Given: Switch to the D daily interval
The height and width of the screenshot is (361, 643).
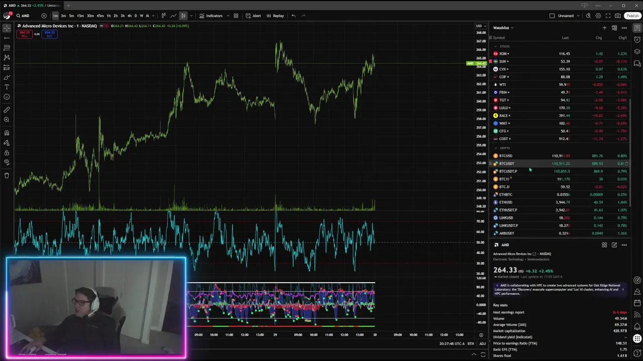Looking at the screenshot, I should (135, 16).
